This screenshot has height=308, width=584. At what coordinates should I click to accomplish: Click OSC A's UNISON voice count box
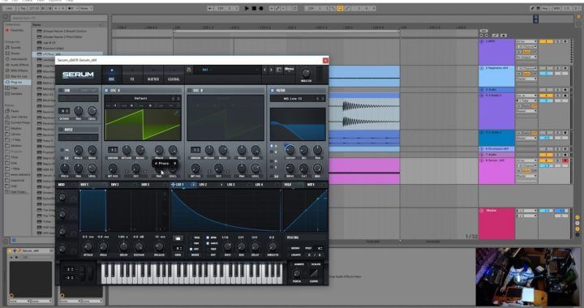click(113, 150)
